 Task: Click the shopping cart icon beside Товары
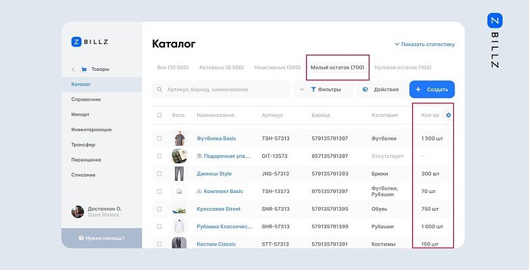tap(84, 70)
